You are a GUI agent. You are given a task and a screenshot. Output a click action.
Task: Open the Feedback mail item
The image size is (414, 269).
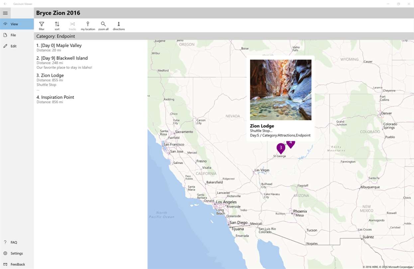point(18,264)
